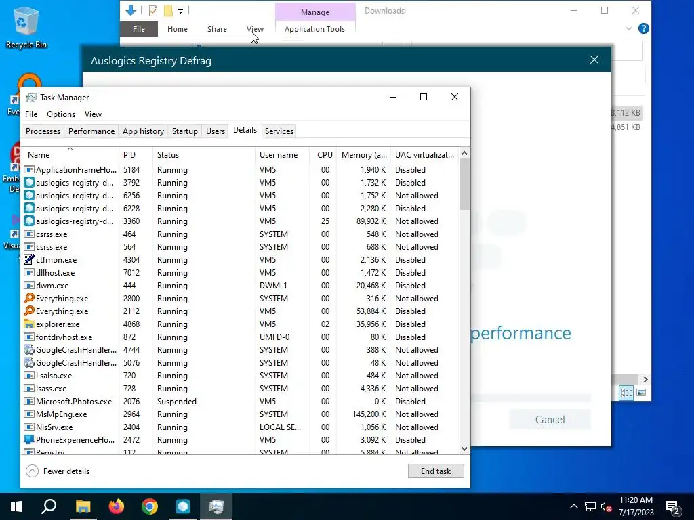Click Cancel in Registry Defrag dialog
The image size is (694, 520).
pos(550,419)
